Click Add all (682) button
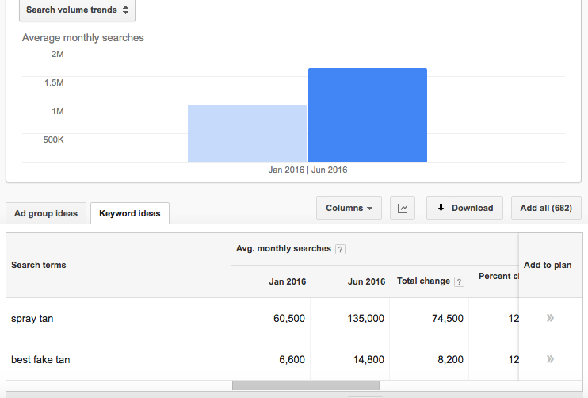588x398 pixels. pyautogui.click(x=546, y=208)
